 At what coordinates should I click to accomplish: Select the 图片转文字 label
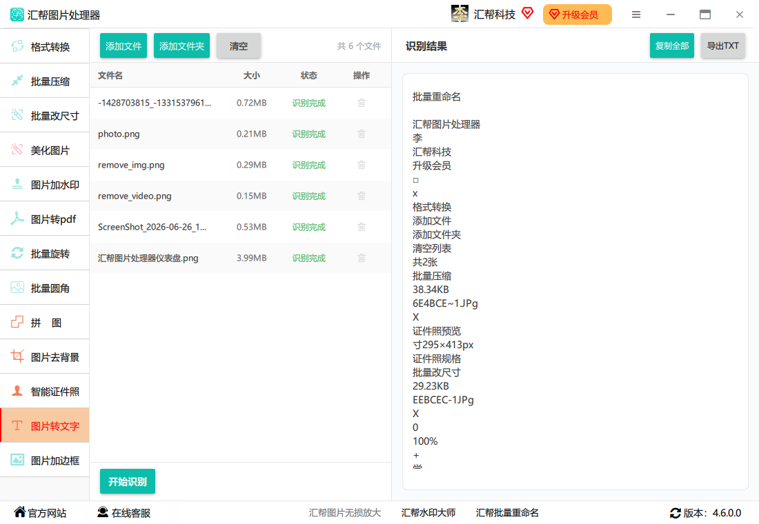[x=55, y=426]
